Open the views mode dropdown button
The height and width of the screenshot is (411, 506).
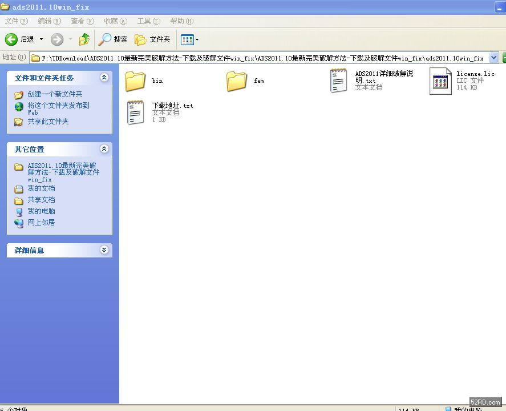190,40
